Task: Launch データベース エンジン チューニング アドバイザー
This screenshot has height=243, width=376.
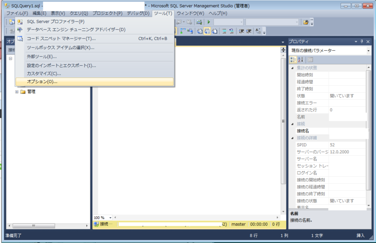Action: (x=94, y=30)
